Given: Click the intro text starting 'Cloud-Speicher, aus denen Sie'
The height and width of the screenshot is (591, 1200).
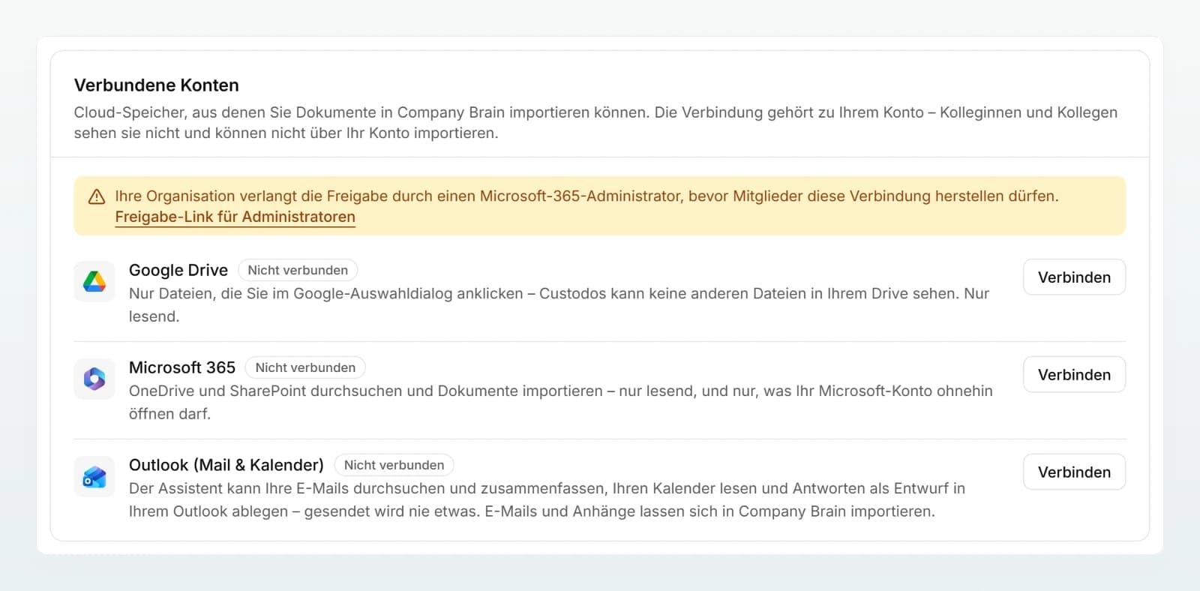Looking at the screenshot, I should (x=595, y=122).
